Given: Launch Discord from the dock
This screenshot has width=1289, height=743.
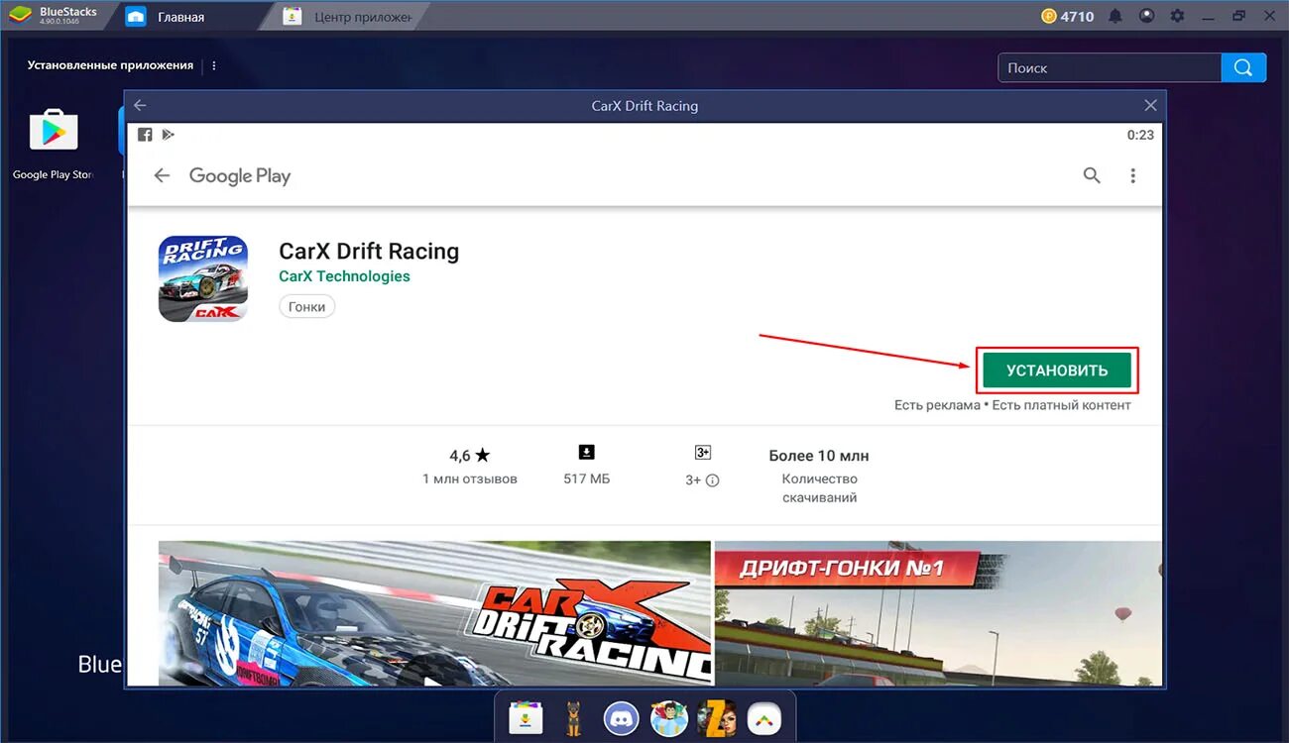Looking at the screenshot, I should click(x=622, y=717).
